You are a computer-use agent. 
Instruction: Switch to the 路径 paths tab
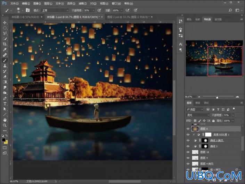tap(206, 103)
